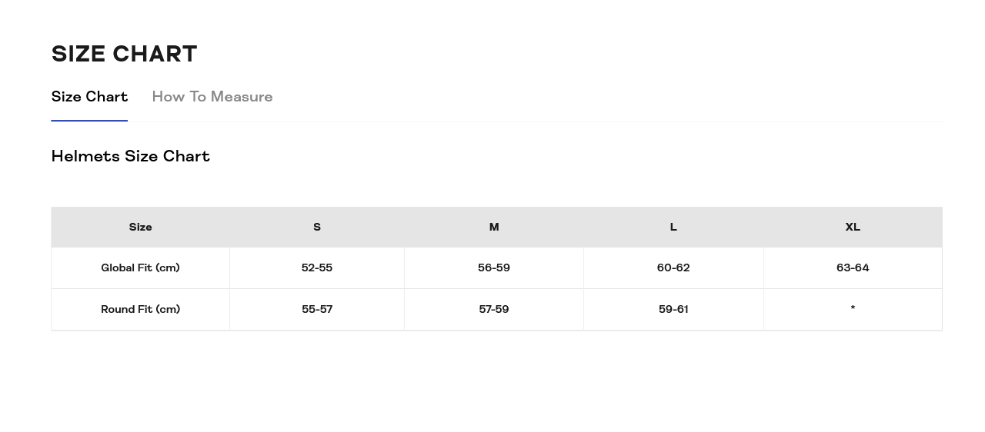This screenshot has width=985, height=432.
Task: Select the XL column header
Action: point(853,227)
